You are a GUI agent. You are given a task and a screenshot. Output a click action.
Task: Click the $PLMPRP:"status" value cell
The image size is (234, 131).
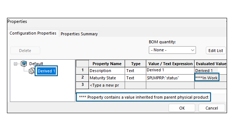coord(170,78)
